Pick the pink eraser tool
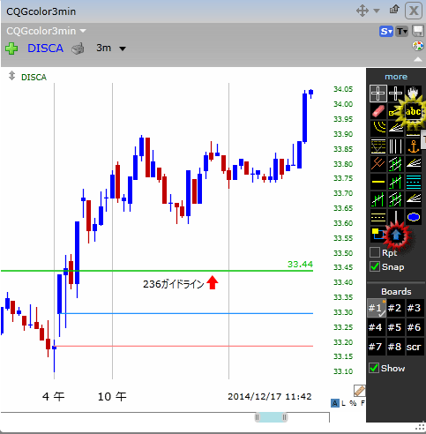 point(377,111)
